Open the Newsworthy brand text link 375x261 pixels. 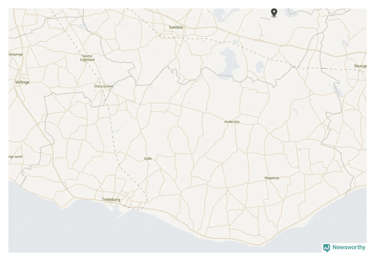(x=349, y=247)
